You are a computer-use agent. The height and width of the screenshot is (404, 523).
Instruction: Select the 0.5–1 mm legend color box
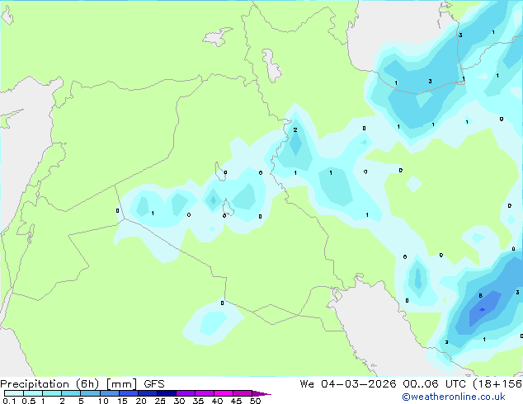coord(33,393)
